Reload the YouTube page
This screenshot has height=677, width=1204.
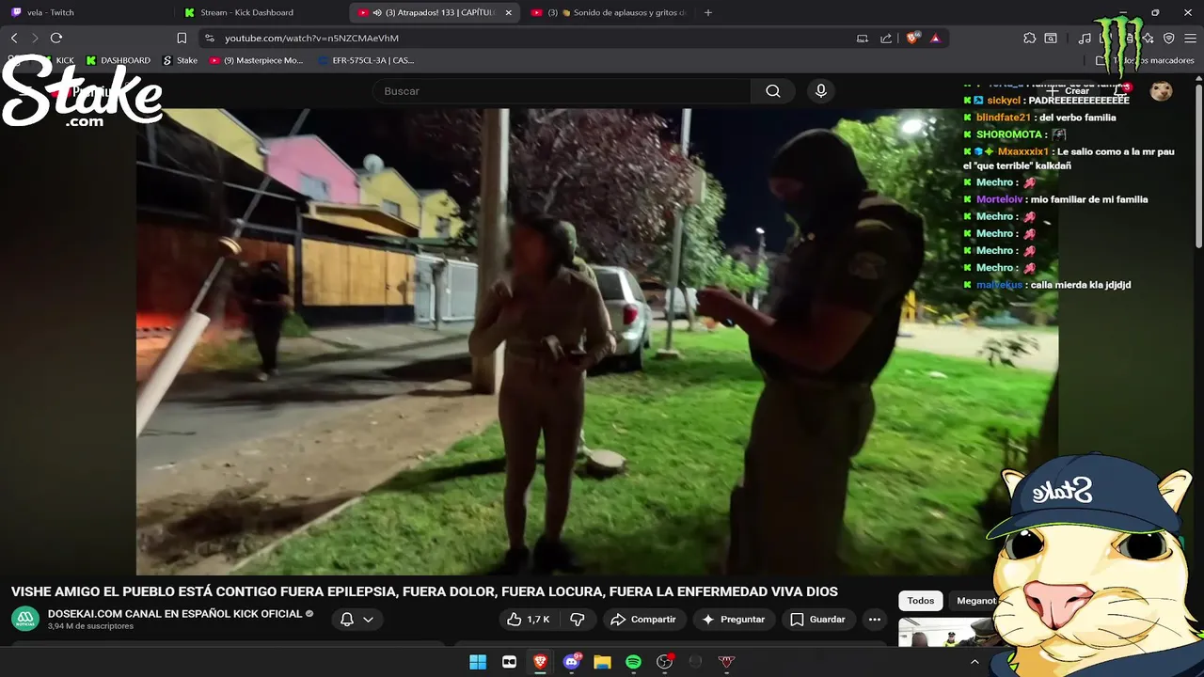tap(56, 38)
